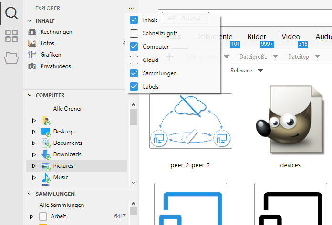Open Explorer three-dots options menu

131,8
